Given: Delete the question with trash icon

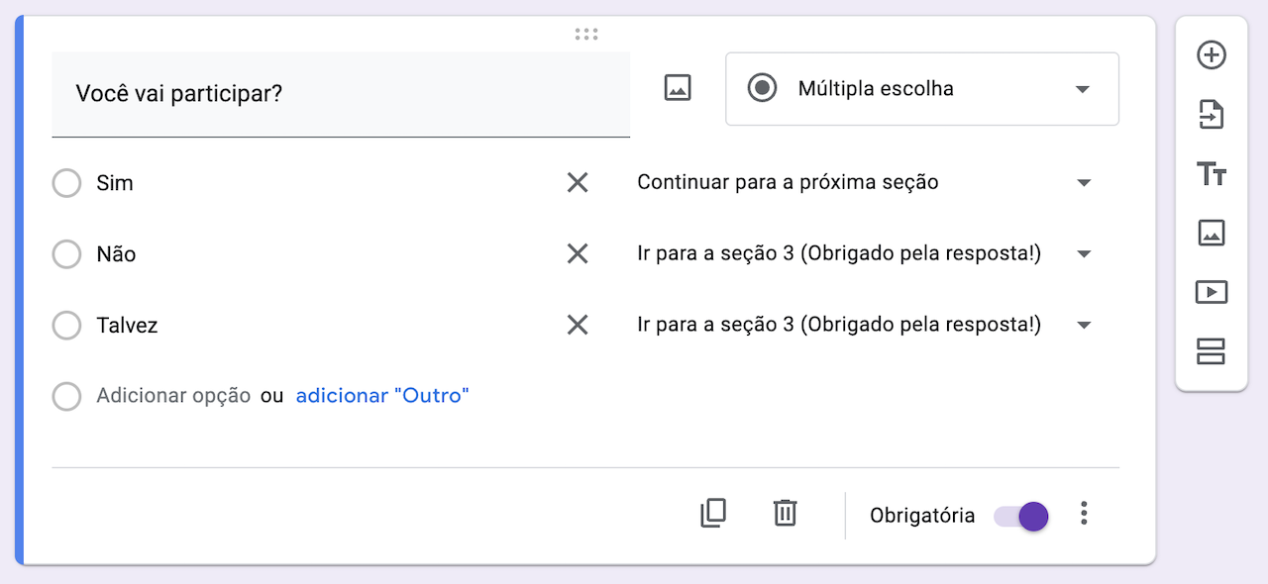Looking at the screenshot, I should coord(785,513).
